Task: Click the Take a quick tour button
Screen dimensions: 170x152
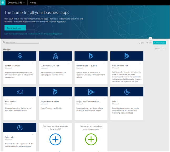Action: click(x=15, y=28)
